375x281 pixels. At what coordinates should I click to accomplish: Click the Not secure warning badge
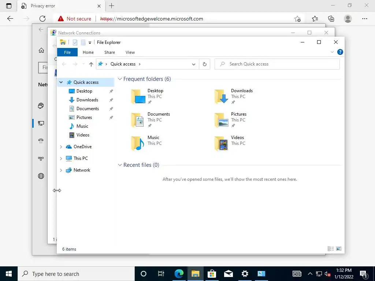click(x=74, y=19)
